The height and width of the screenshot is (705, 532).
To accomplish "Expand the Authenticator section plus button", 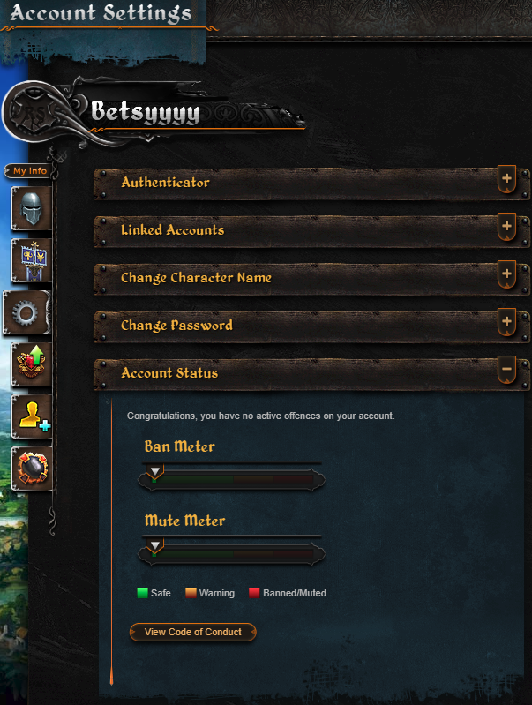I will [x=506, y=179].
